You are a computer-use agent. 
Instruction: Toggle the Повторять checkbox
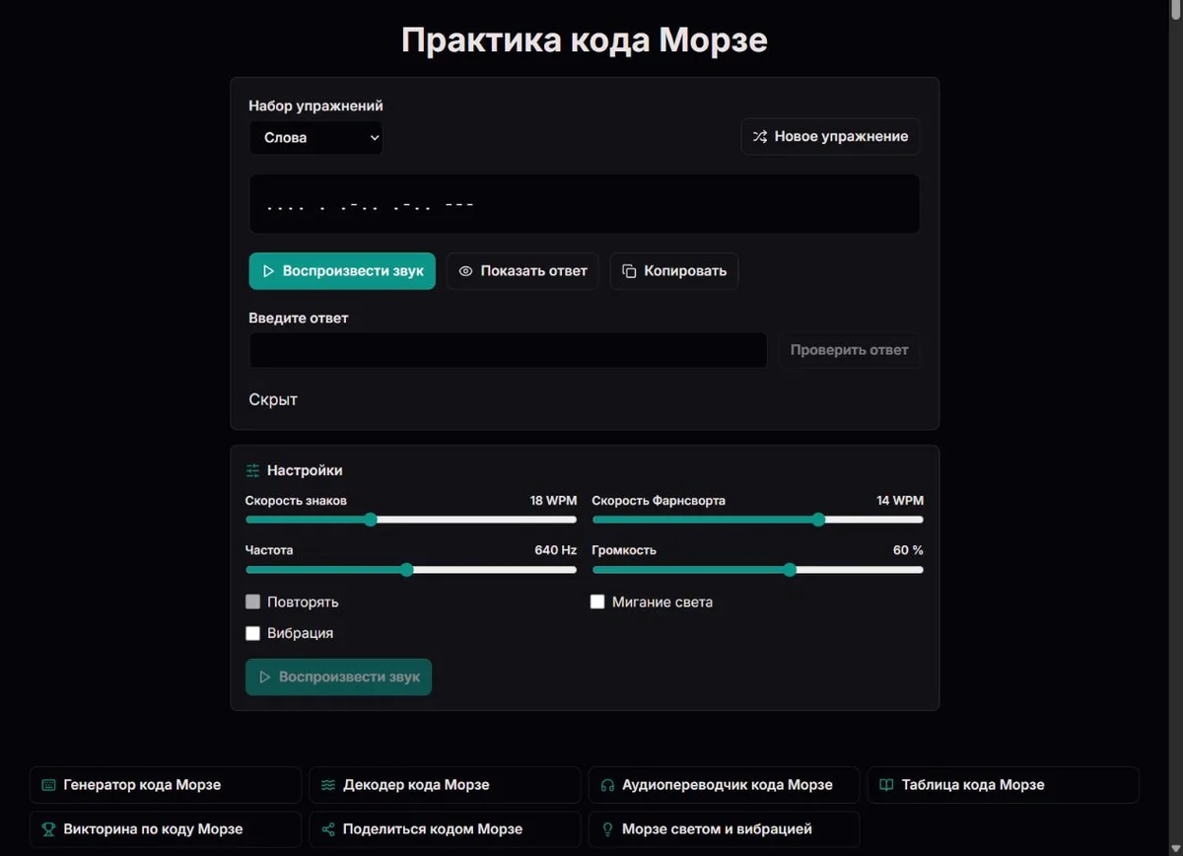[x=253, y=602]
